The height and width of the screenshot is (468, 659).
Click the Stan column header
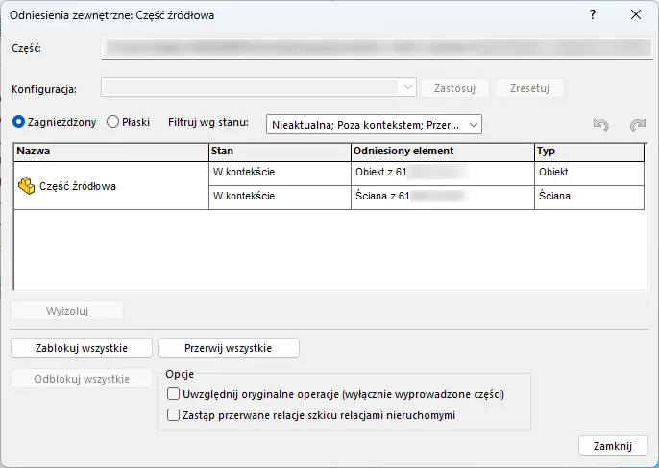[280, 152]
